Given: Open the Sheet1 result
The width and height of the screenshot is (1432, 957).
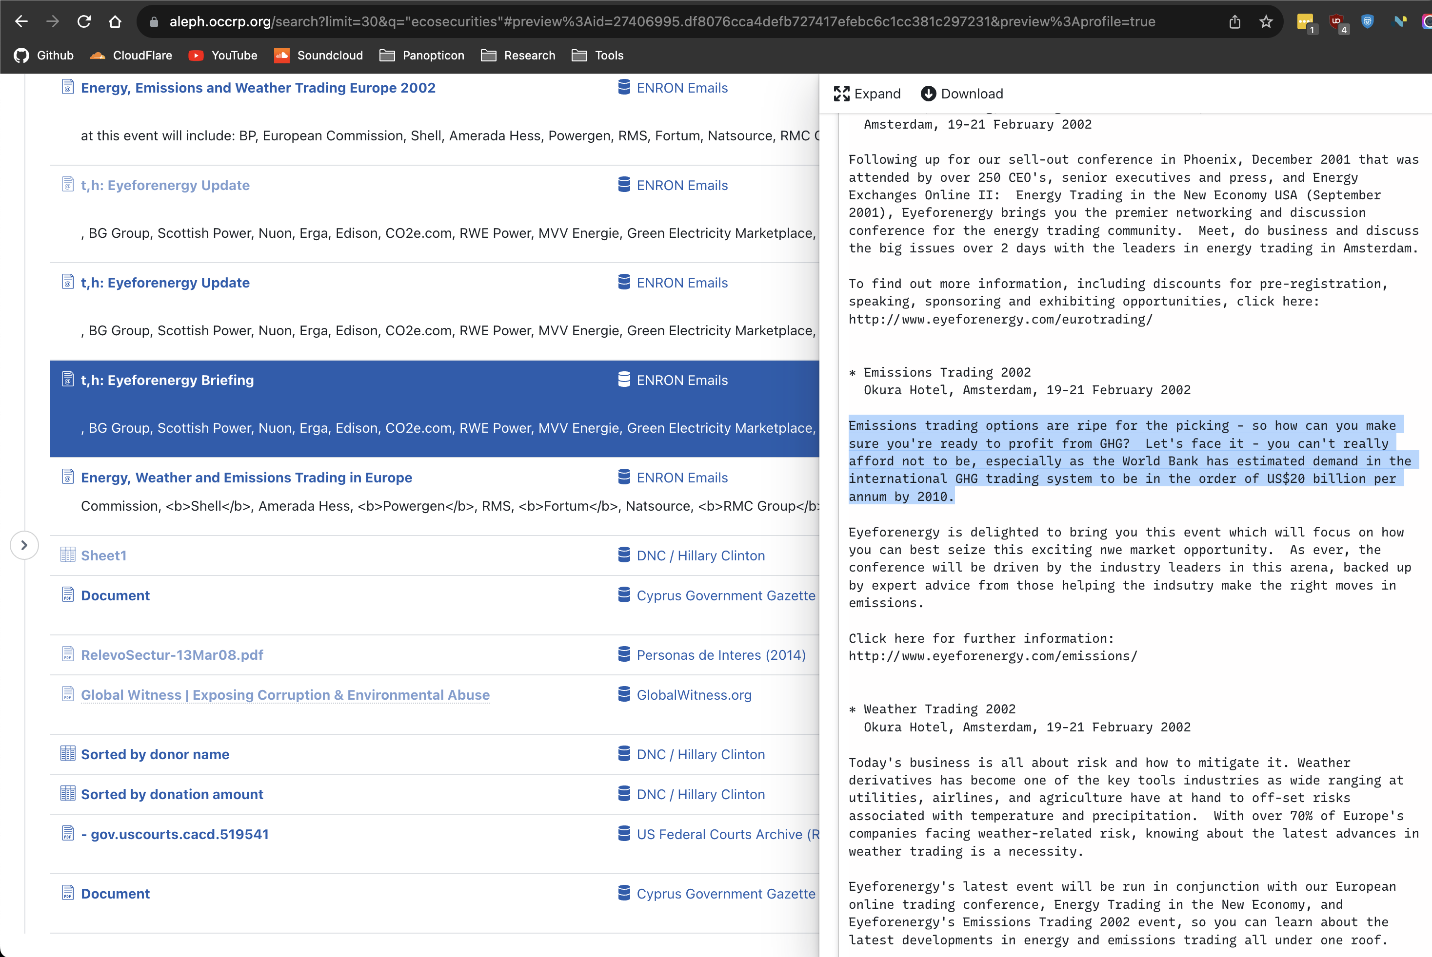Looking at the screenshot, I should [x=103, y=555].
